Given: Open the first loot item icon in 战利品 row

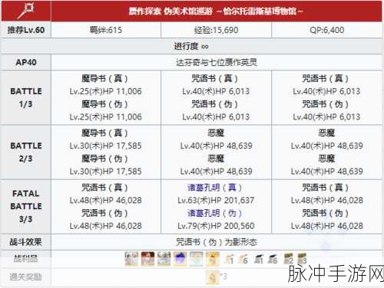Looking at the screenshot, I should click(x=131, y=259).
